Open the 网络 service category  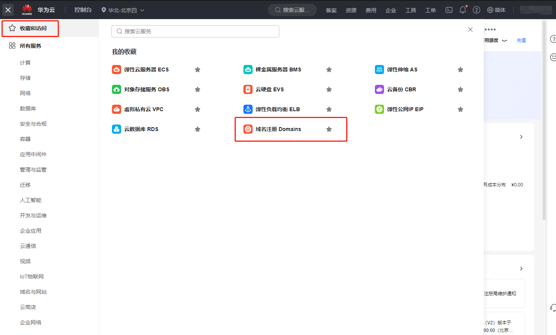point(25,93)
